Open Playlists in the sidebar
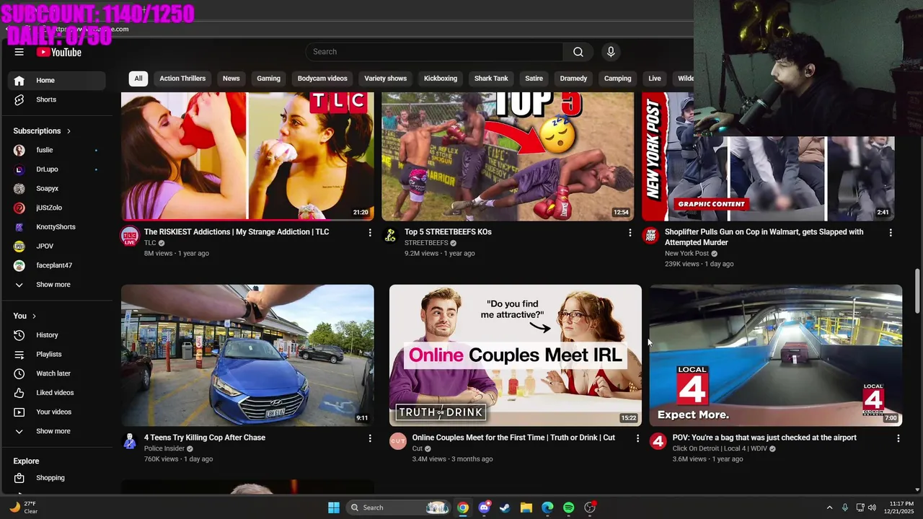This screenshot has height=519, width=923. [57, 355]
